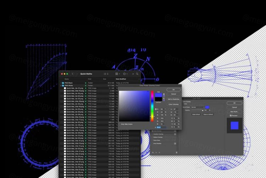Viewport: 266px width, 178px height.
Task: Click the plus icon beside Drop Shadow
Action: coord(175,143)
